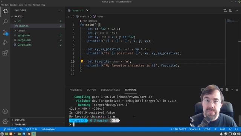
Task: Maximize the terminal panel with chevron up
Action: [232, 90]
